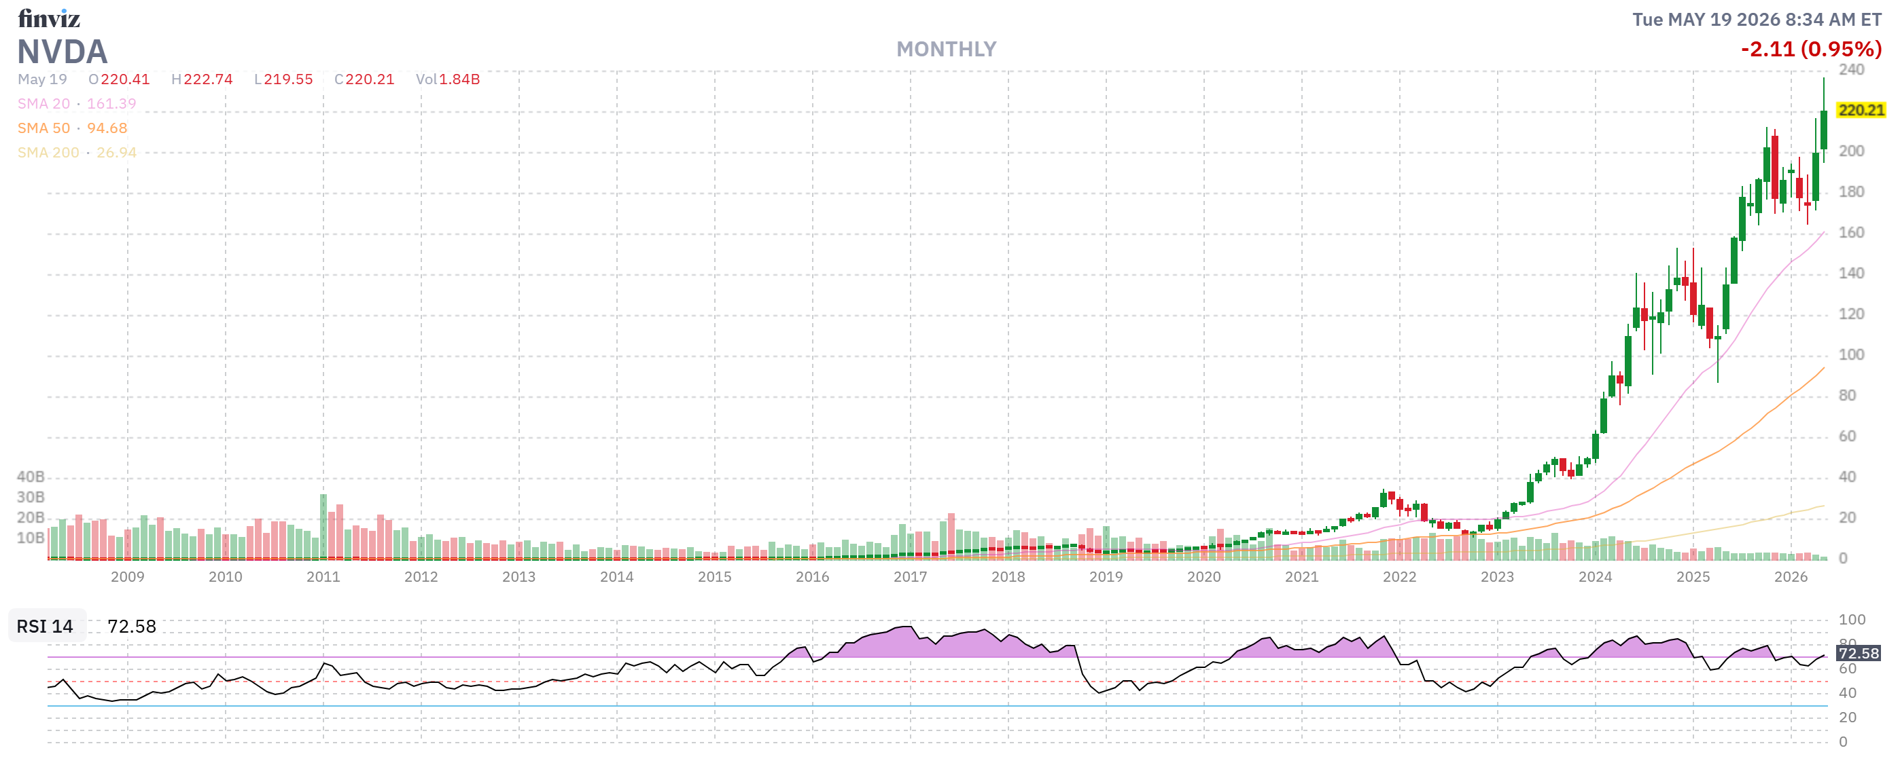Click the 200 price axis label
Viewport: 1900px width, 763px height.
click(1851, 151)
